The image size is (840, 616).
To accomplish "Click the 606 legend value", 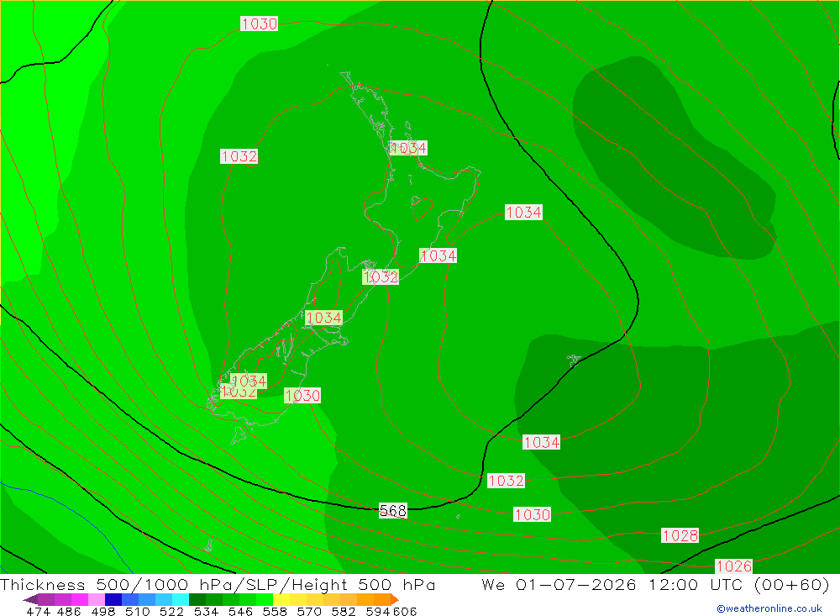I will point(405,612).
